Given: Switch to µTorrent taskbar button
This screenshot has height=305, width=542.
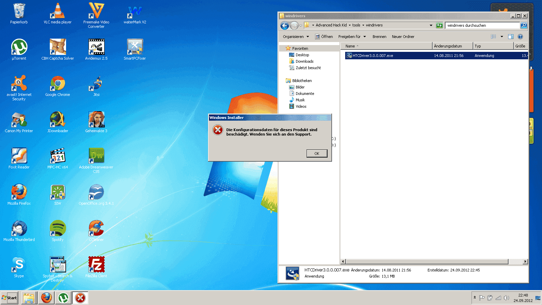Looking at the screenshot, I should (63, 298).
